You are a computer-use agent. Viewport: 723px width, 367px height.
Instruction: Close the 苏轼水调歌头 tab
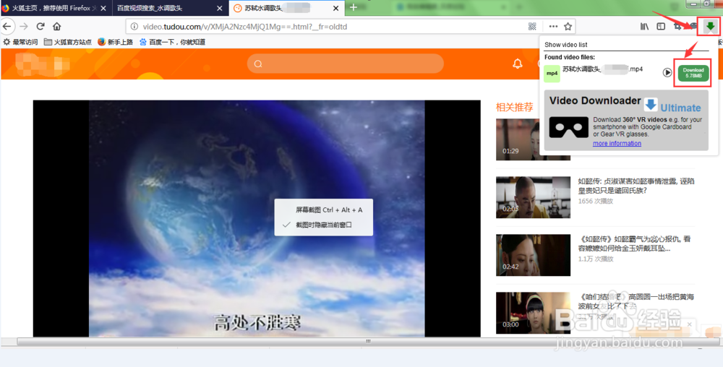tap(335, 8)
